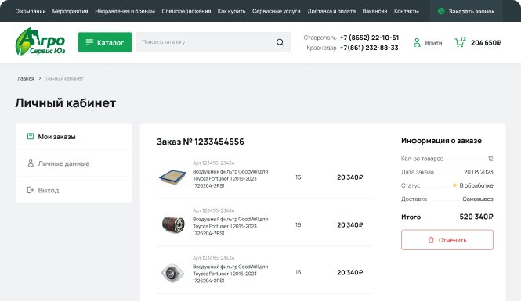Image resolution: width=521 pixels, height=301 pixels.
Task: Click cart total 204 650₽
Action: click(486, 43)
